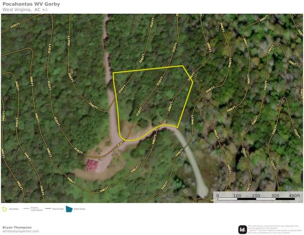This screenshot has width=304, height=235.
Task: Open the whitetailproperties.com link
Action: 21,231
